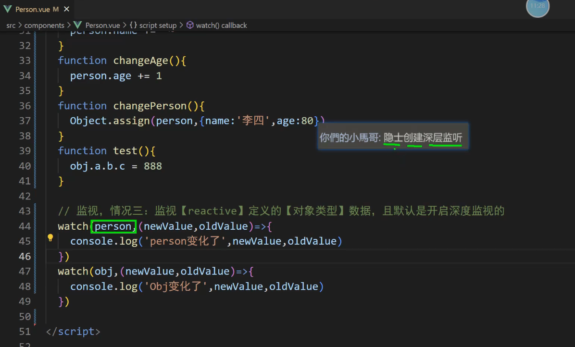Screen dimensions: 575x347
Task: Click the '李四' string on line 37
Action: click(x=253, y=121)
